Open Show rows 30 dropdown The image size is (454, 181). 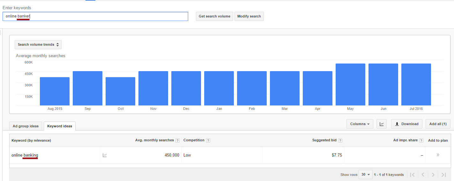pos(366,175)
